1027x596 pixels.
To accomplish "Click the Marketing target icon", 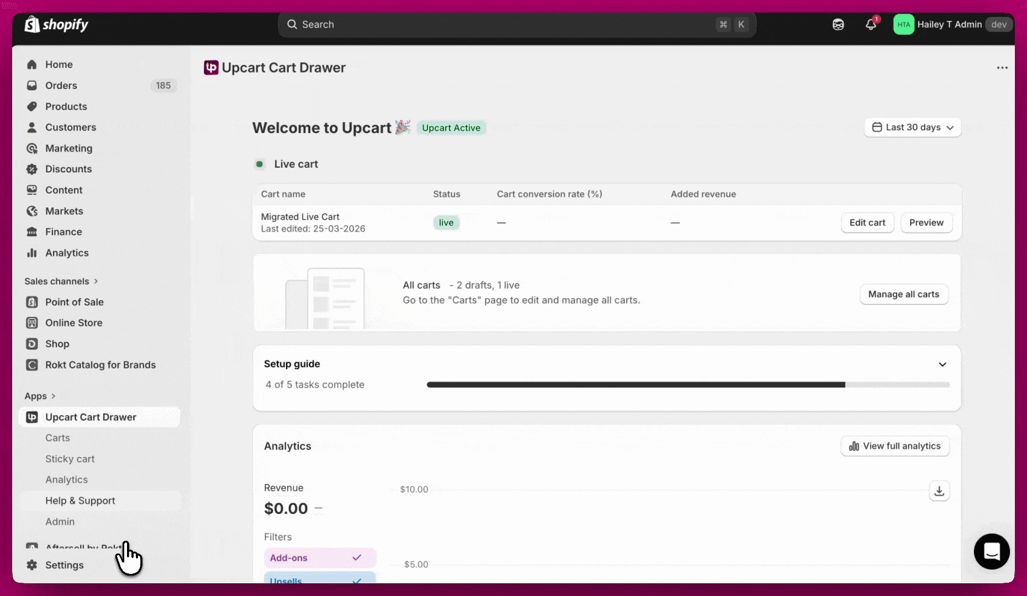I will (x=32, y=148).
